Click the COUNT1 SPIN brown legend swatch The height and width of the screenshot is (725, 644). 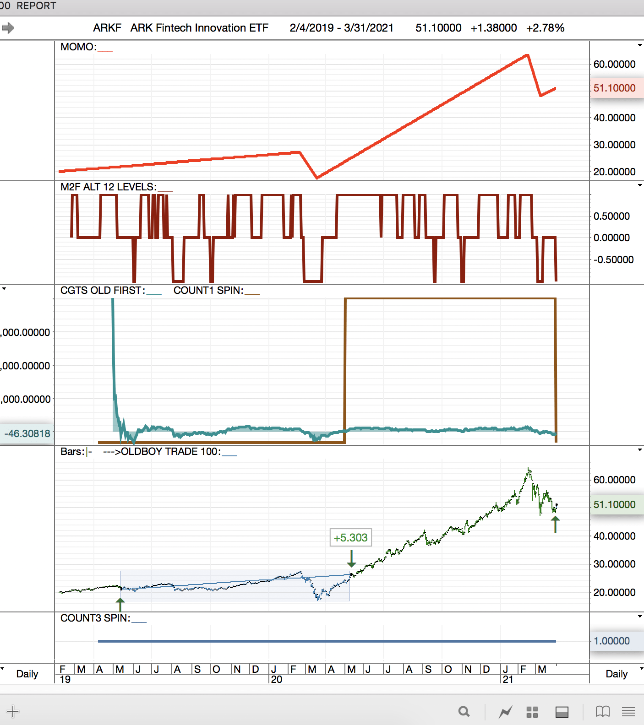(252, 293)
